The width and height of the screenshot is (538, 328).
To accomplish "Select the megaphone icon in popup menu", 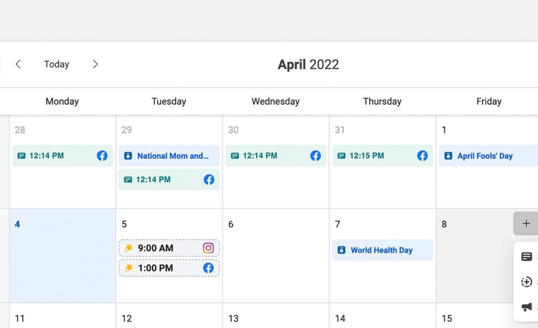I will pyautogui.click(x=527, y=307).
